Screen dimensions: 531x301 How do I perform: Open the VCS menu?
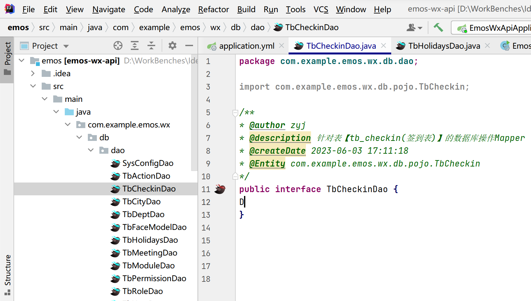tap(321, 9)
